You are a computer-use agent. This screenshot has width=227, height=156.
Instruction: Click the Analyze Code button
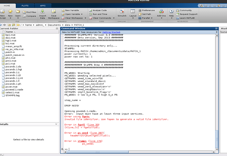(x=100, y=10)
